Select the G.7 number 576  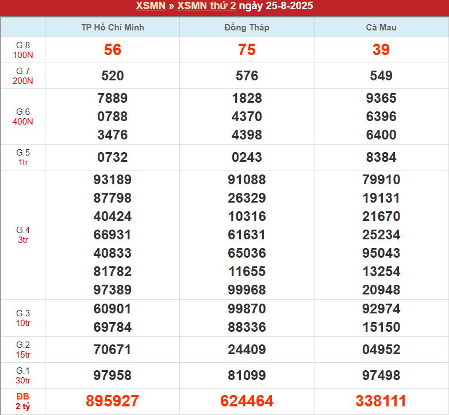click(247, 76)
